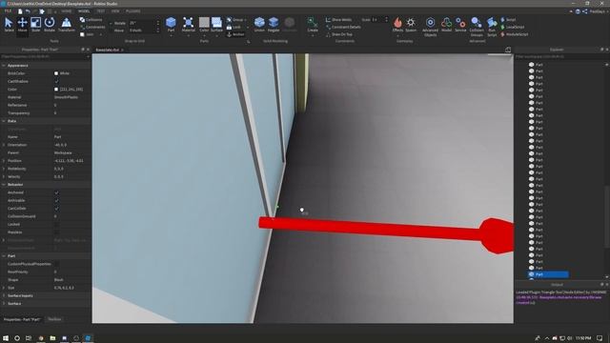Open the Color property swatch
Screen dimensions: 610x343
(56, 89)
